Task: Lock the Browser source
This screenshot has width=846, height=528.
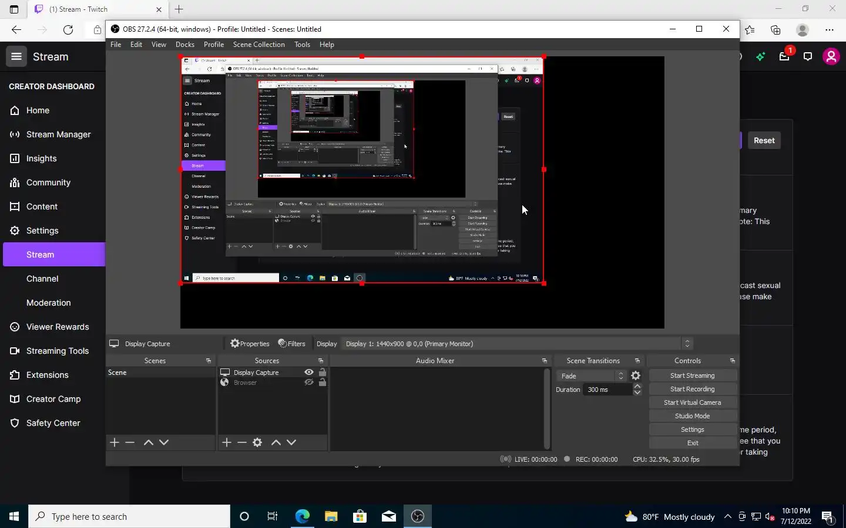Action: (323, 383)
